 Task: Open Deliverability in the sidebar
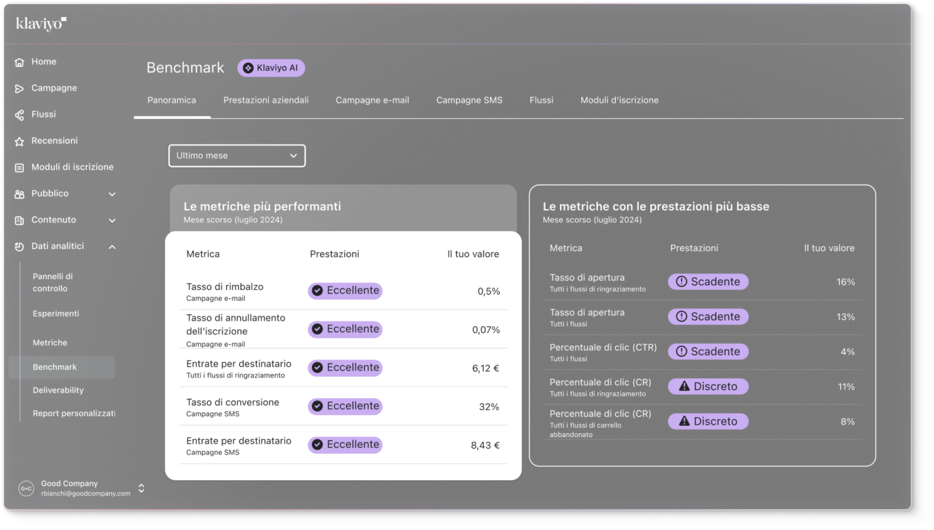click(58, 390)
